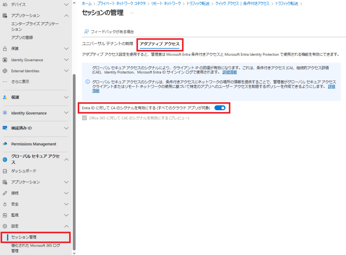Expand the デバイス section chevron
Screen dimensions: 346x255
tap(66, 4)
